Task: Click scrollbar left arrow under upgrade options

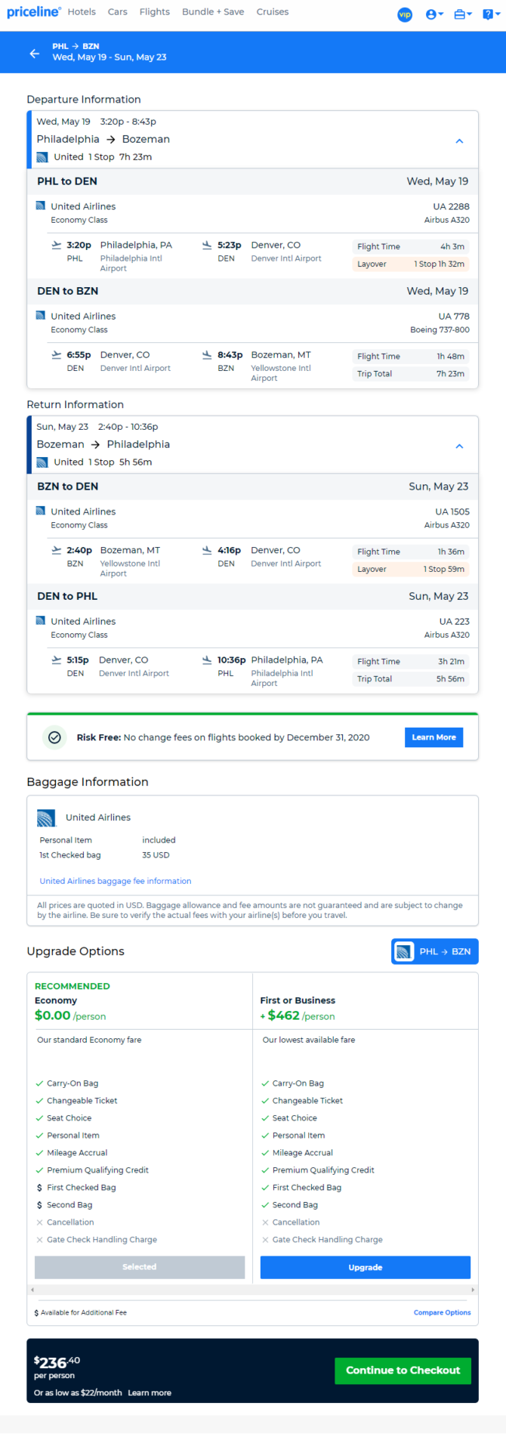Action: tap(32, 1290)
